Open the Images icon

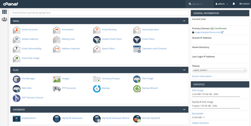57,79
